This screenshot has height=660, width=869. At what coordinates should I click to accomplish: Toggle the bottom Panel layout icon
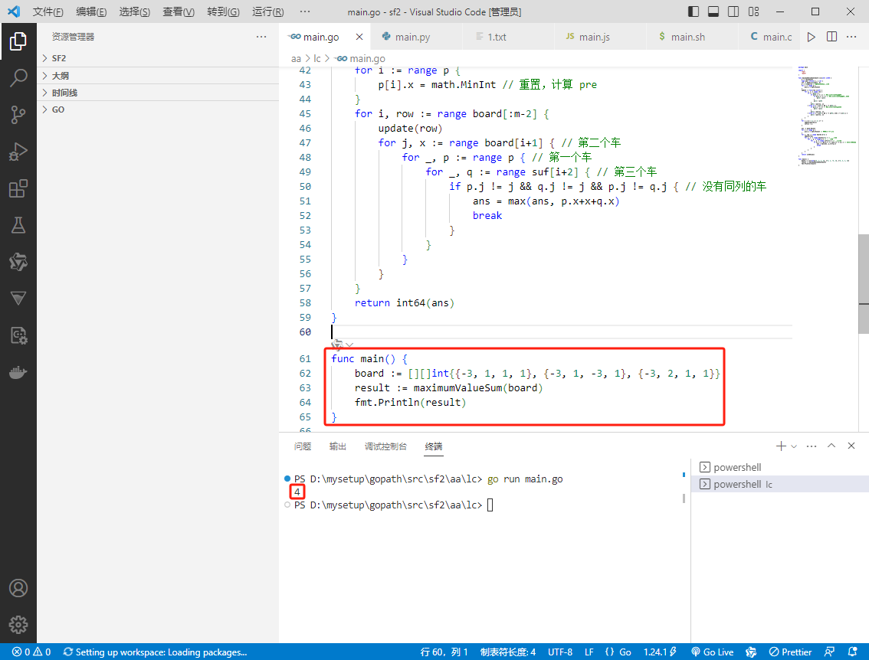pyautogui.click(x=713, y=11)
